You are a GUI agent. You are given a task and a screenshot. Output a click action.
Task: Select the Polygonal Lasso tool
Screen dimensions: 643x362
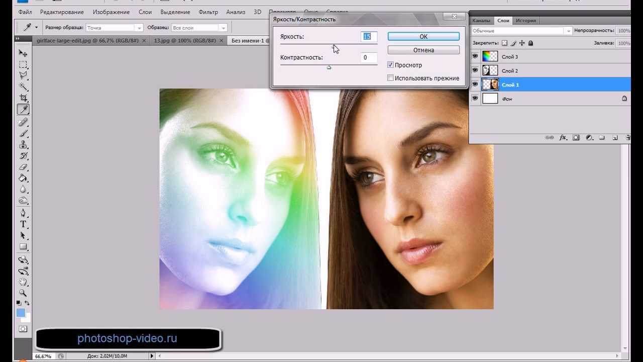23,75
